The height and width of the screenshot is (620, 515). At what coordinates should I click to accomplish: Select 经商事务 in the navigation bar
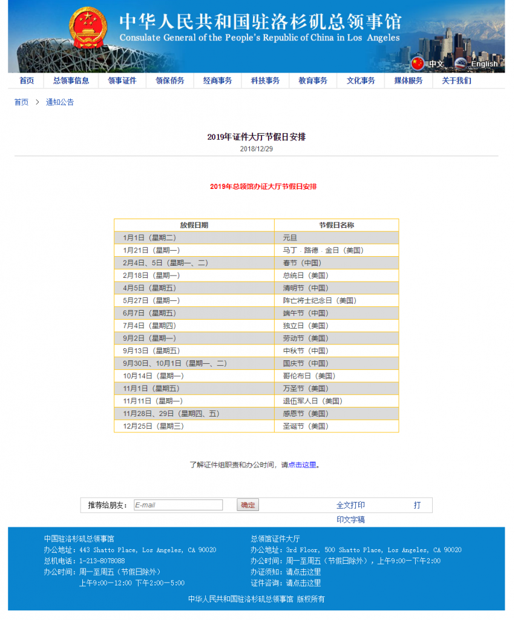click(217, 81)
